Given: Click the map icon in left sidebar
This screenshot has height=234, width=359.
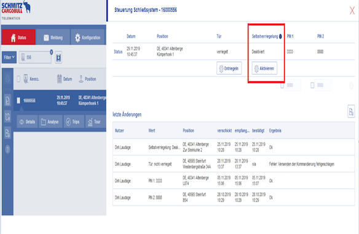Looking at the screenshot, I should [x=7, y=117].
